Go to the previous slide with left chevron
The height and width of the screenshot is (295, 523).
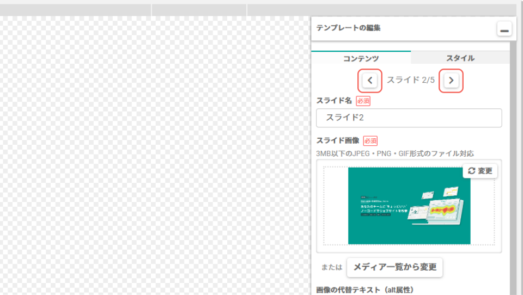click(369, 81)
